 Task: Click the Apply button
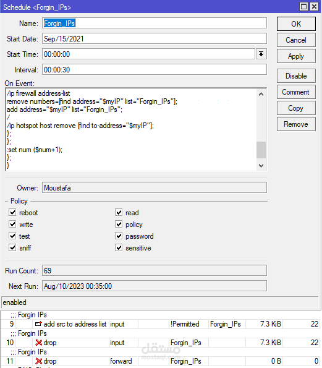click(x=296, y=56)
